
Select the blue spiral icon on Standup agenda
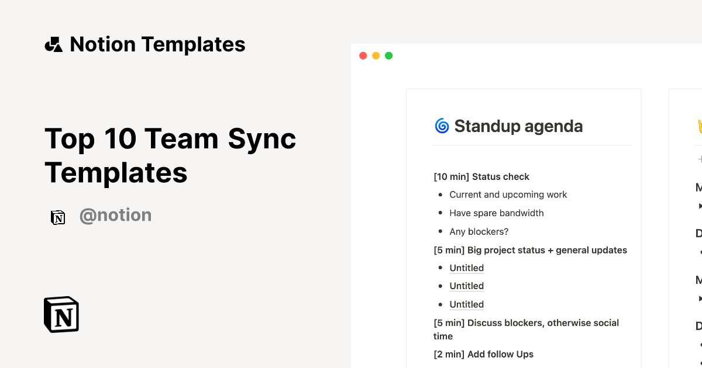(x=442, y=126)
